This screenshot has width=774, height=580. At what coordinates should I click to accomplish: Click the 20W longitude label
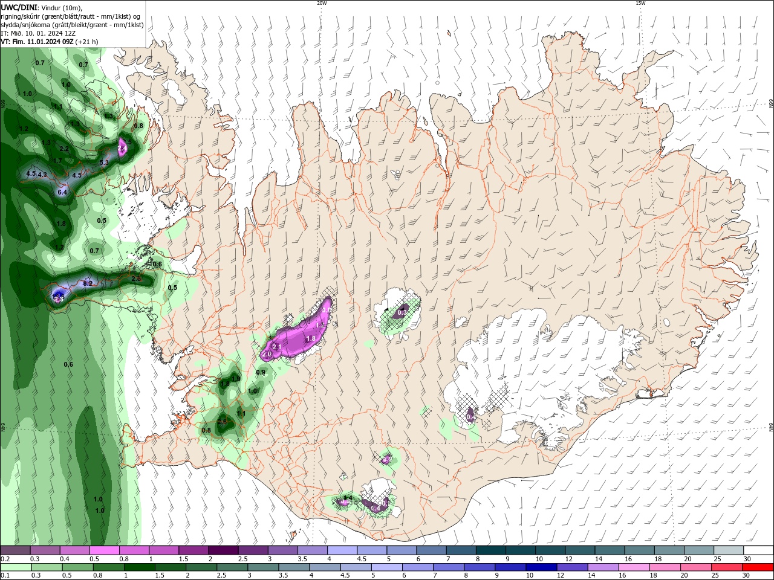pyautogui.click(x=322, y=3)
